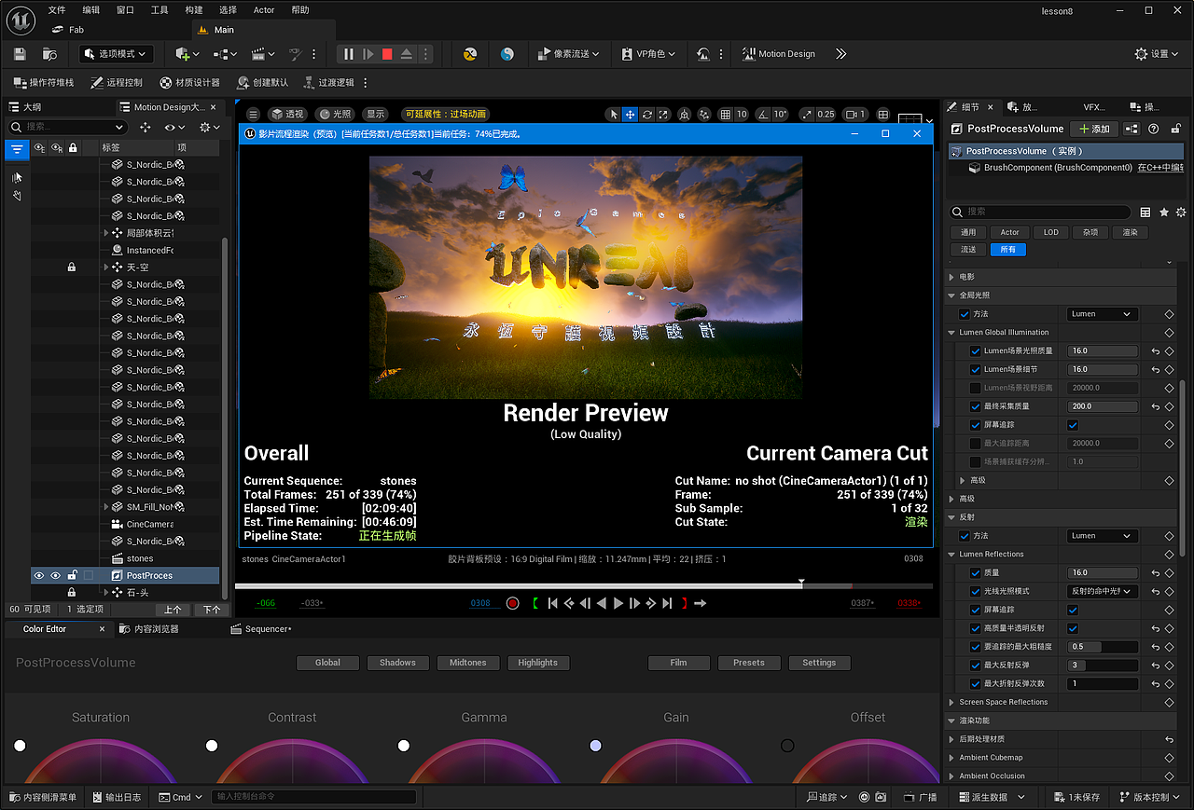The height and width of the screenshot is (810, 1194).
Task: Expand the toolbar overflow double-chevron
Action: pyautogui.click(x=840, y=54)
